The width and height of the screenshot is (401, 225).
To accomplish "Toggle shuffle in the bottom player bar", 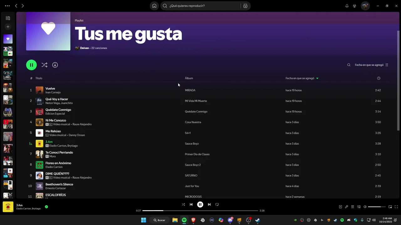I will pyautogui.click(x=183, y=204).
